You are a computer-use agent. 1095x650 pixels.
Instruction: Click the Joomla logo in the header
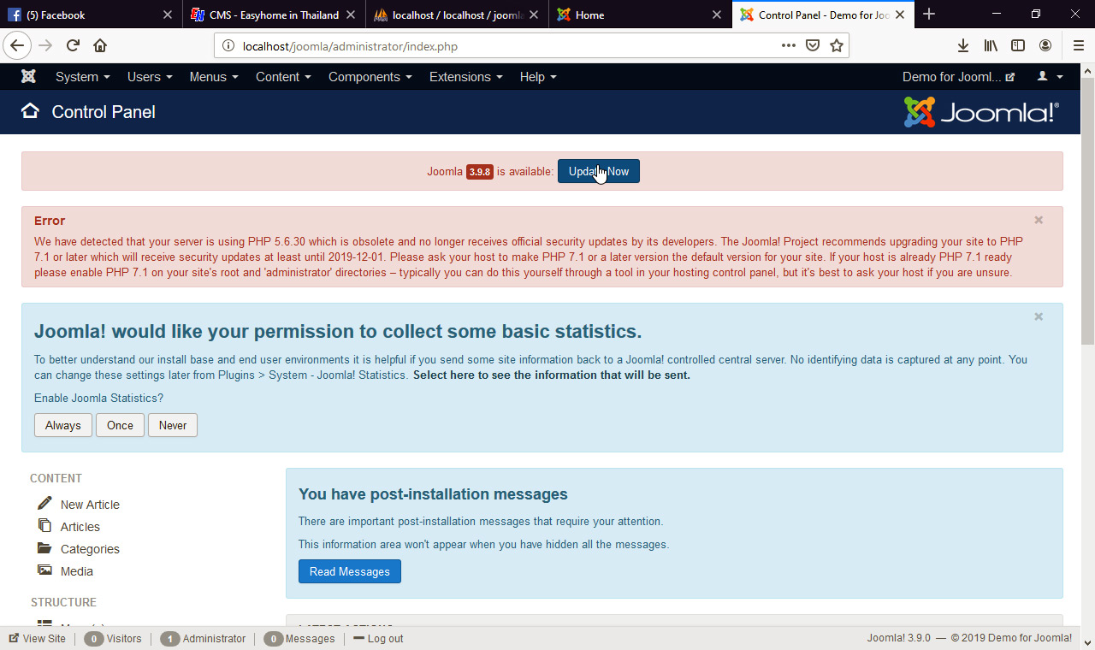[980, 111]
